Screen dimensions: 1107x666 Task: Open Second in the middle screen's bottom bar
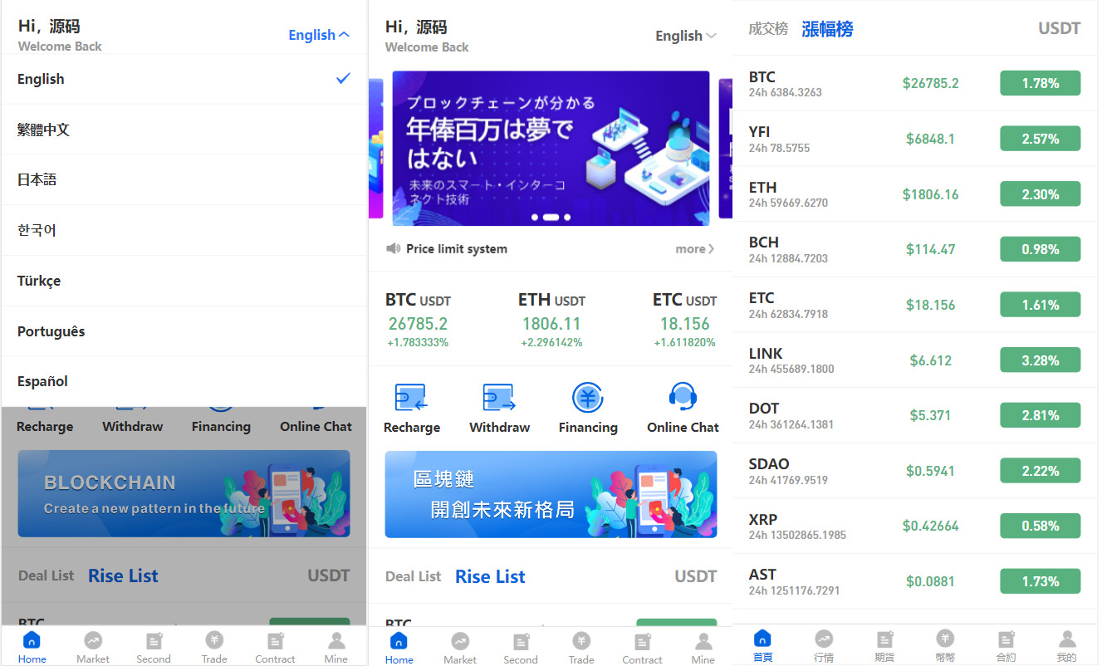(x=521, y=648)
